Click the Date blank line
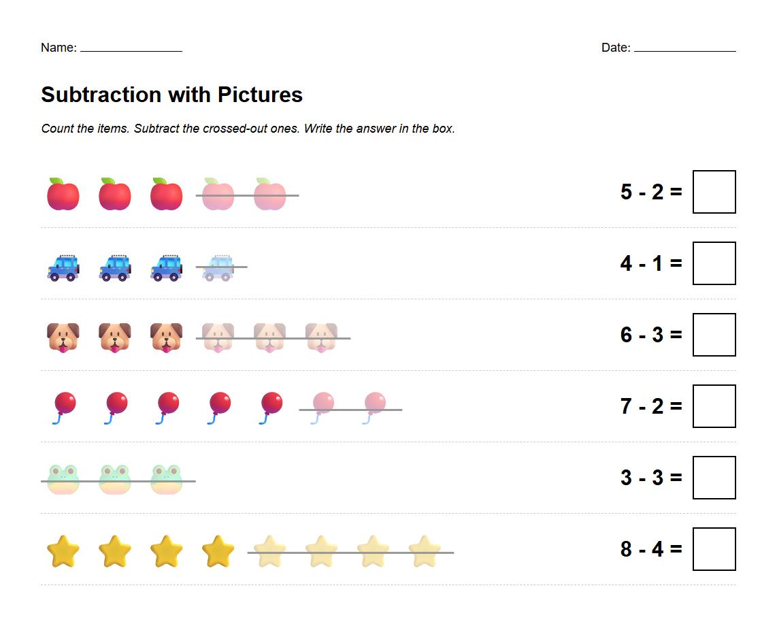Screen dimensions: 777x626 [x=684, y=48]
